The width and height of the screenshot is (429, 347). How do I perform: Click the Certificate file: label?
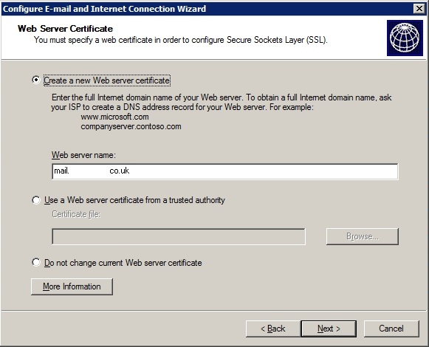pyautogui.click(x=76, y=214)
